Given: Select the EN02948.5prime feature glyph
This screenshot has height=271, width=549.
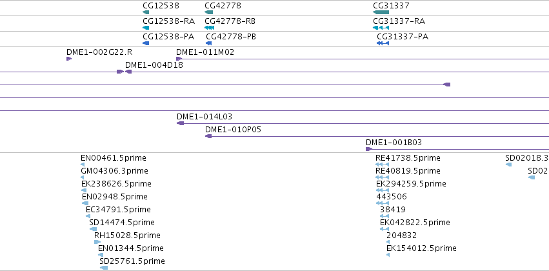Looking at the screenshot, I should tap(85, 203).
